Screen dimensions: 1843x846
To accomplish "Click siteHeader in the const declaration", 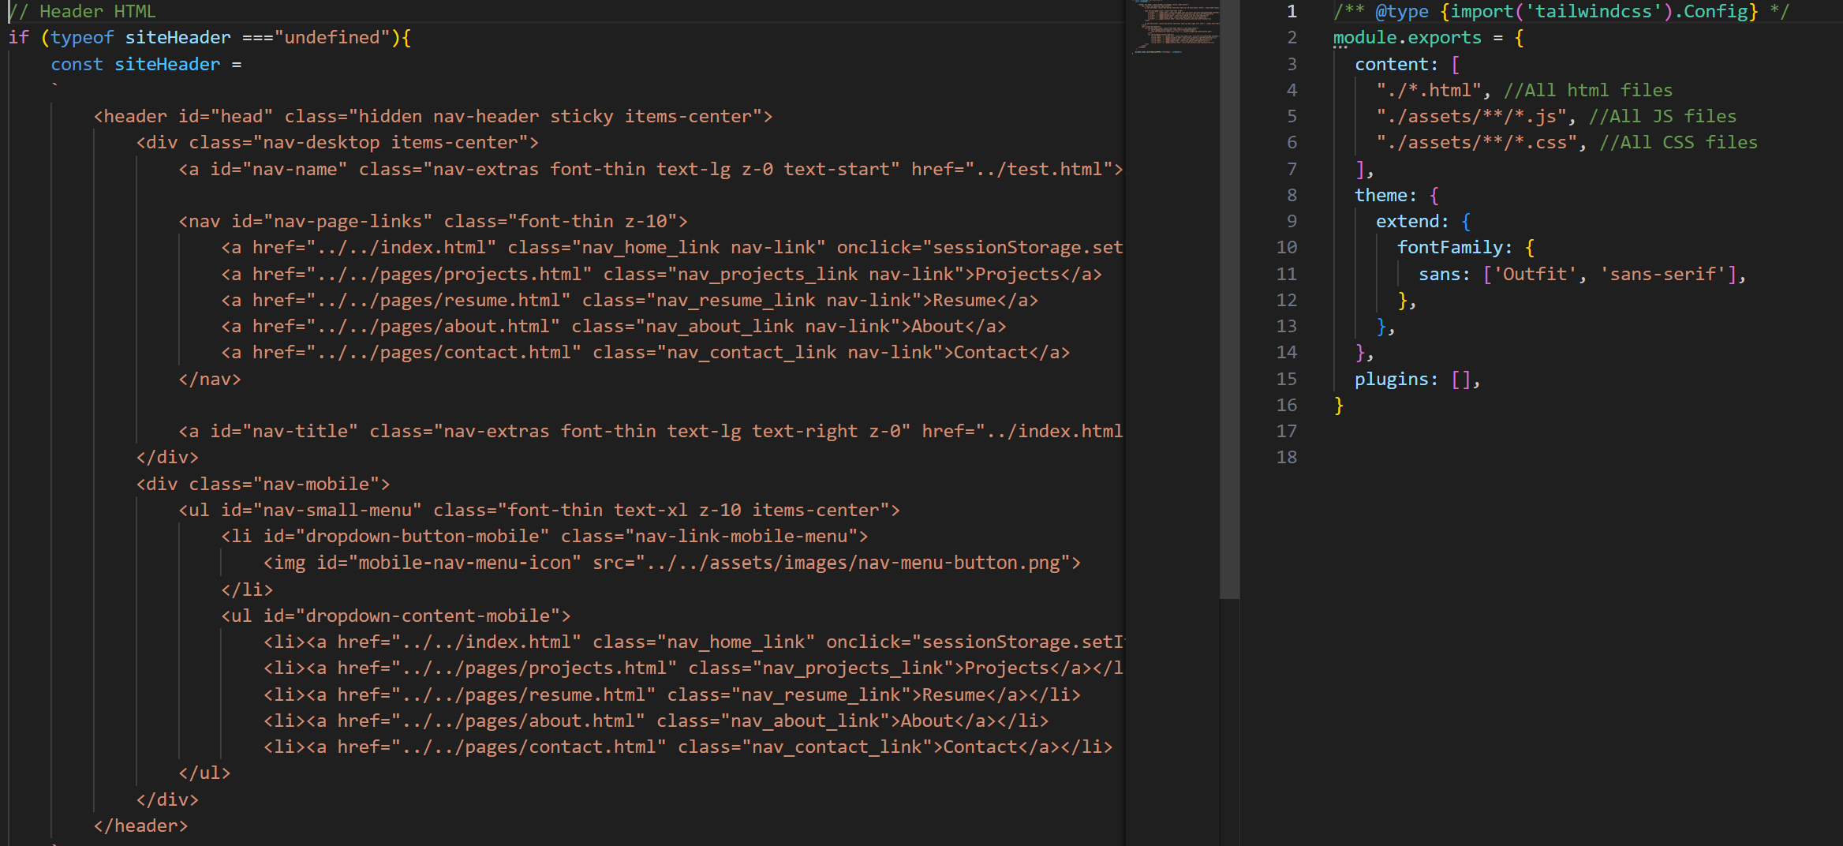I will 166,64.
